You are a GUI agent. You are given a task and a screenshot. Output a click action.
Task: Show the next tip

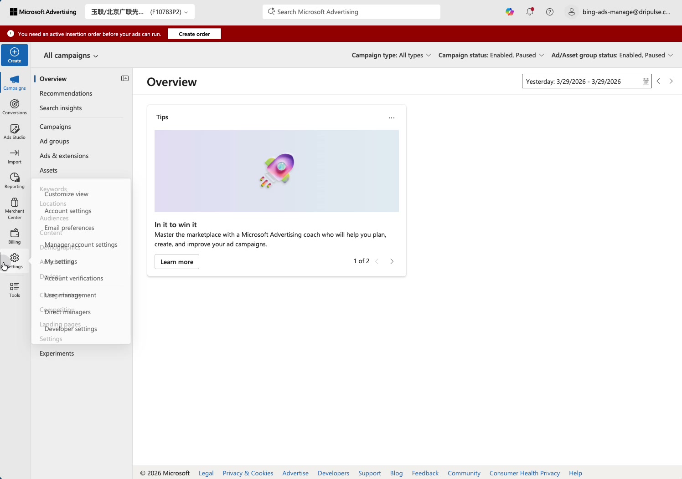[x=392, y=261]
